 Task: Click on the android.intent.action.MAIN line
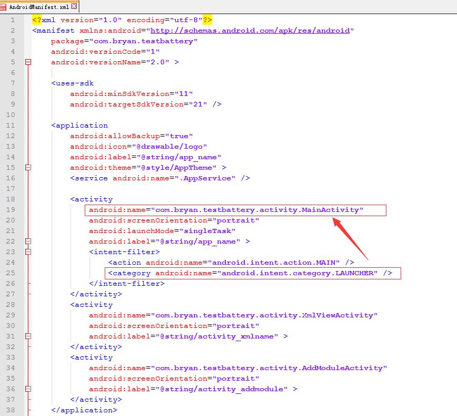point(231,263)
